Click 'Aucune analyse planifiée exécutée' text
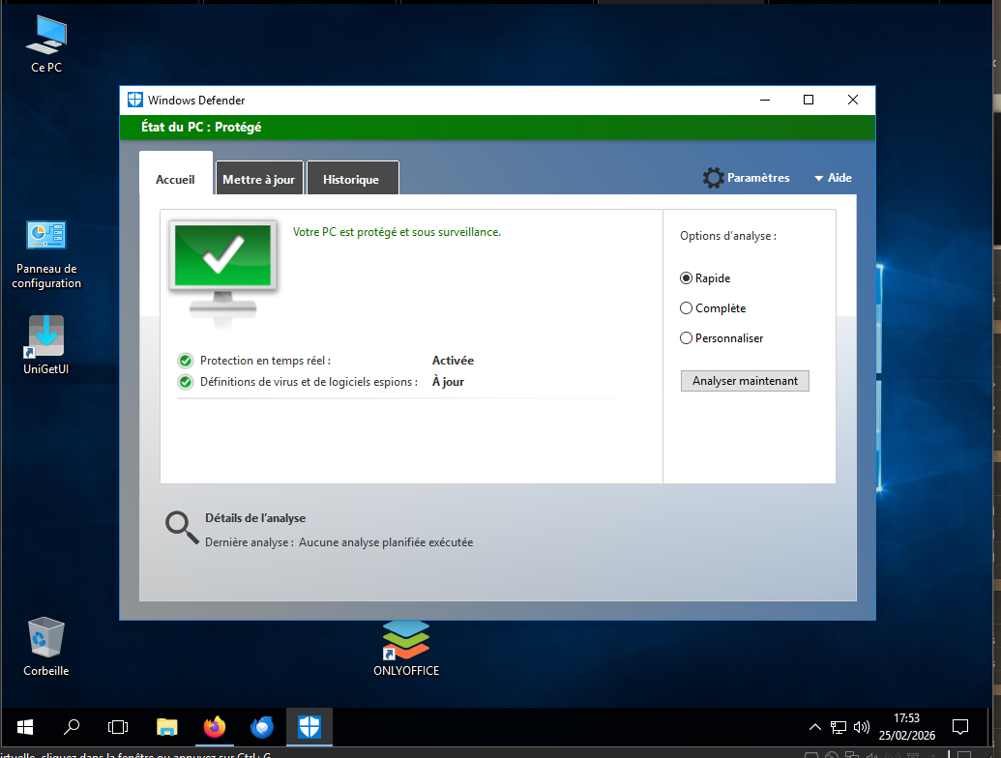Viewport: 1001px width, 758px height. (386, 542)
